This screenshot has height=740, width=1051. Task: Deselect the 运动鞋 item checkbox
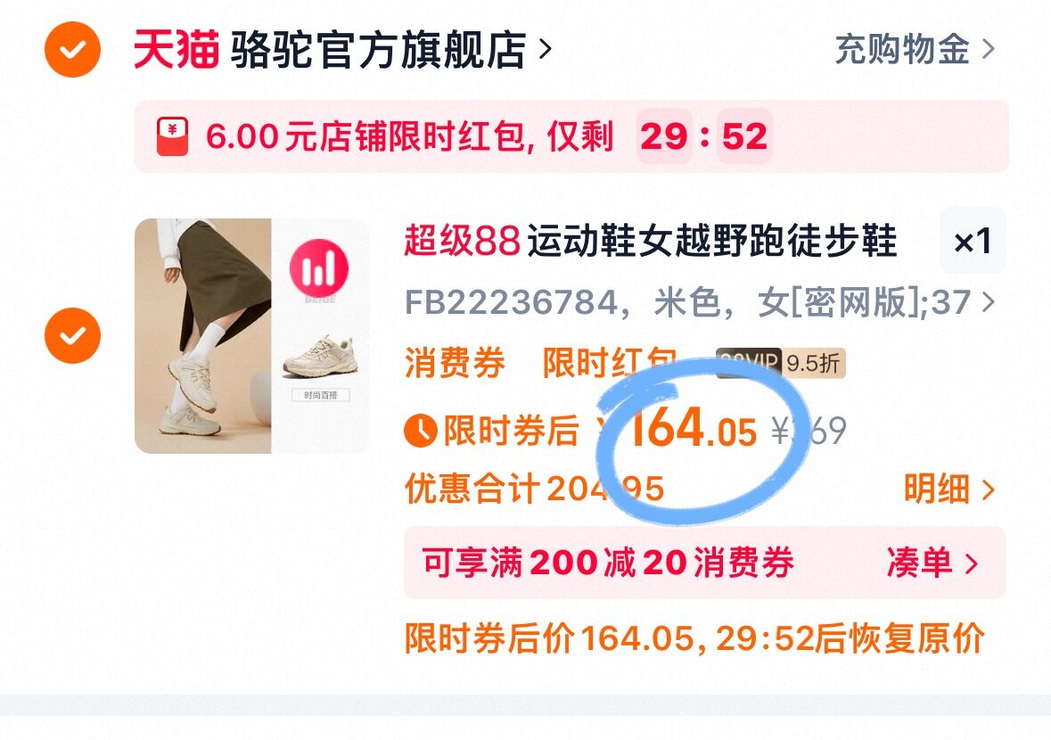(72, 336)
